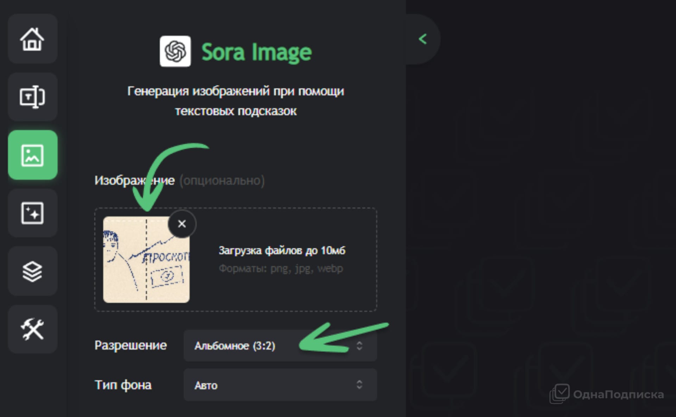Open the stacked layers sidebar icon

[x=32, y=271]
